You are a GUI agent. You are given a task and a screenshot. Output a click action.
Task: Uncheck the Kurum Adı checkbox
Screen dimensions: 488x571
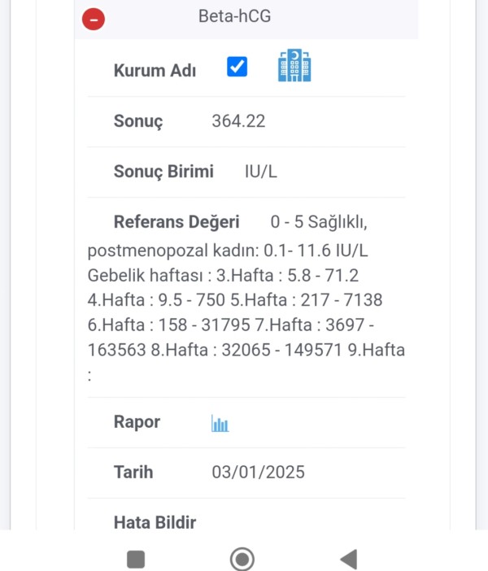tap(237, 67)
